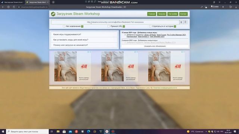Open the Контакт menu button
239x134 pixels.
(183, 14)
